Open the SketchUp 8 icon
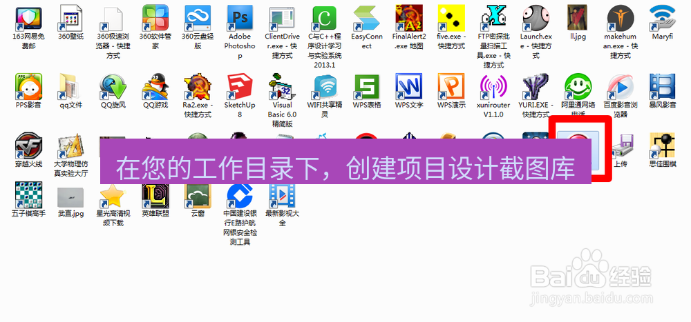The height and width of the screenshot is (322, 691). coord(240,86)
